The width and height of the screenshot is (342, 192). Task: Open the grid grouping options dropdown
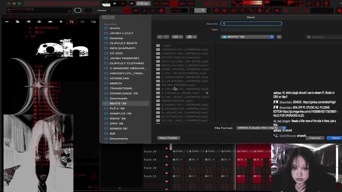pos(192,37)
